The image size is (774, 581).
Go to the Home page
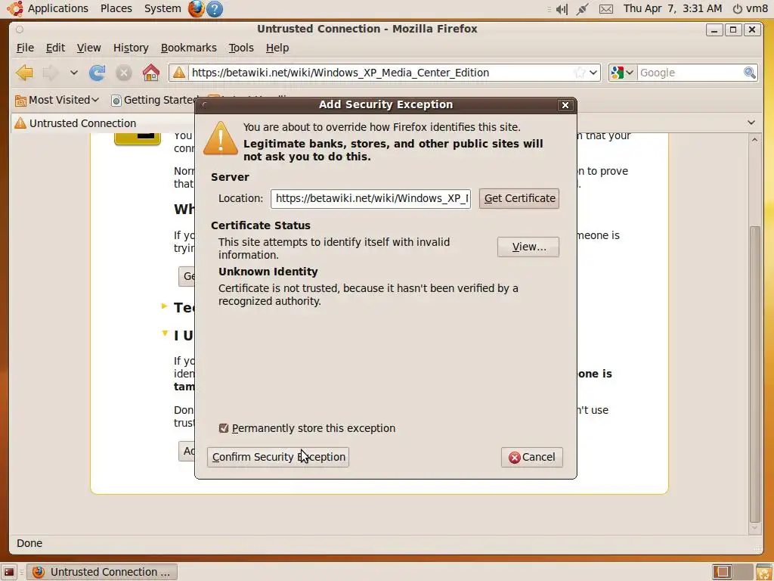[151, 73]
